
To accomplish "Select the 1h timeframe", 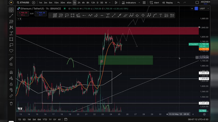I will click(75, 3).
